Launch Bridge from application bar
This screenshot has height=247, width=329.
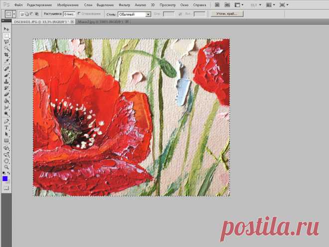(217, 4)
